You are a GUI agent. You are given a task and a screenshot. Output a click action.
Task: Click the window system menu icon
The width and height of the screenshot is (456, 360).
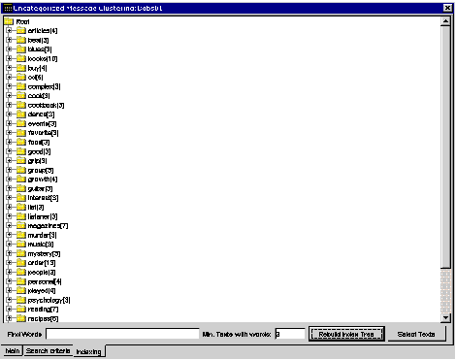tap(8, 8)
